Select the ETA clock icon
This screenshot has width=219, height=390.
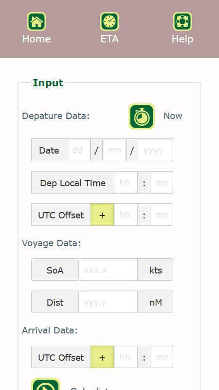pos(109,21)
